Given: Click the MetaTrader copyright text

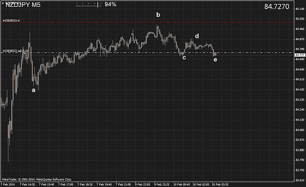Looking at the screenshot, I should coord(37,179).
